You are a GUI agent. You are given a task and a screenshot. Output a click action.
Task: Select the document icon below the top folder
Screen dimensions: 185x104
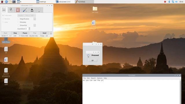point(93,23)
